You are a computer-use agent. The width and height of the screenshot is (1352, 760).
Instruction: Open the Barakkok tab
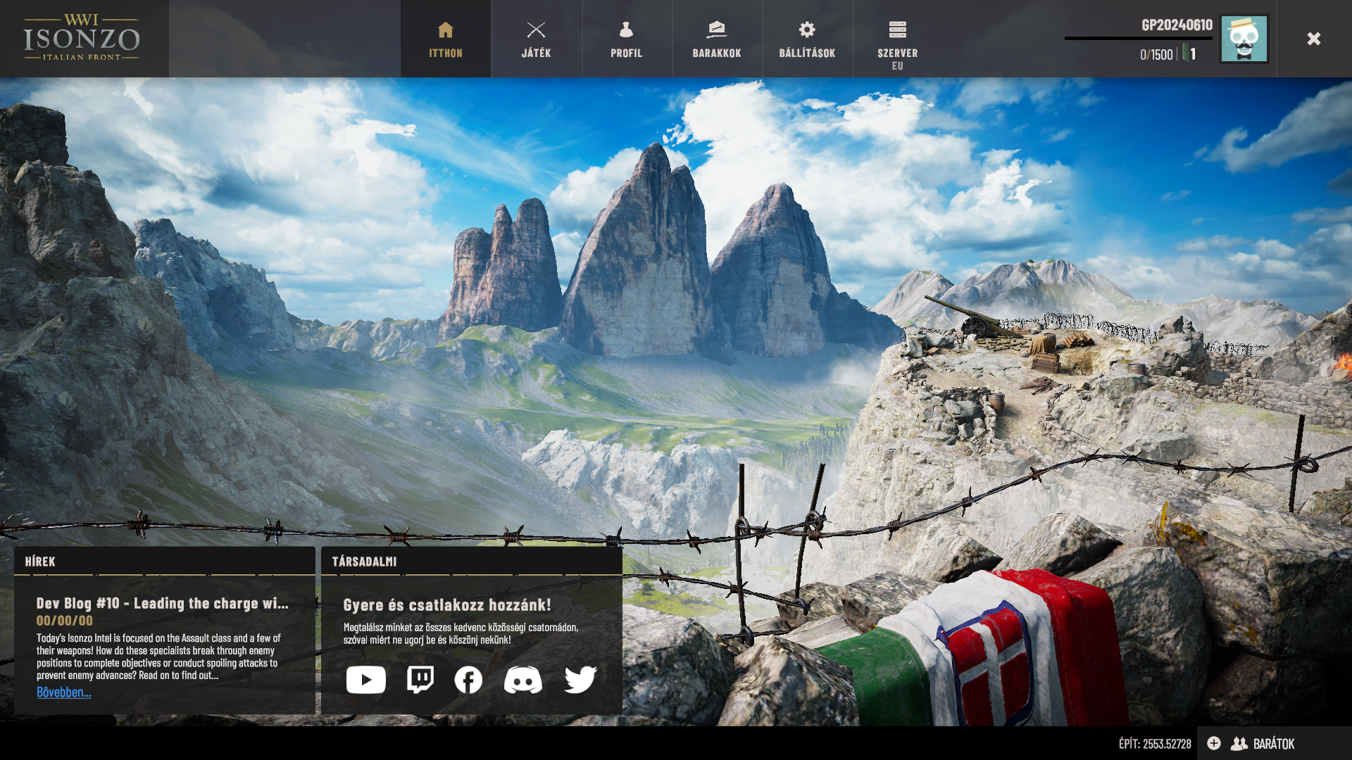pyautogui.click(x=716, y=39)
